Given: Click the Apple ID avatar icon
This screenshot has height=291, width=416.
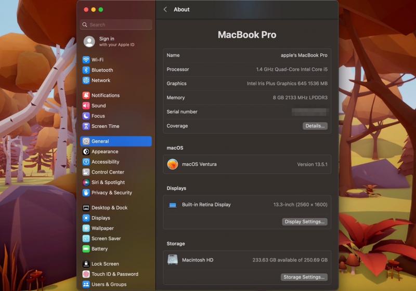Looking at the screenshot, I should [89, 42].
